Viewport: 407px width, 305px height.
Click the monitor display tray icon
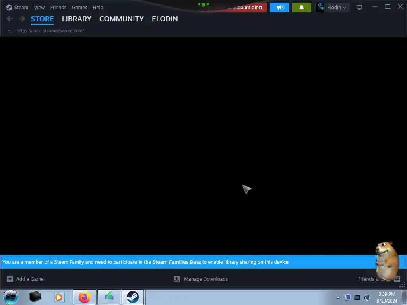pos(357,297)
